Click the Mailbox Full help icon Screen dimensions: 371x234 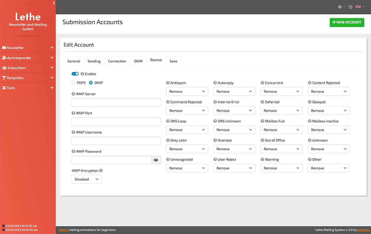262,121
